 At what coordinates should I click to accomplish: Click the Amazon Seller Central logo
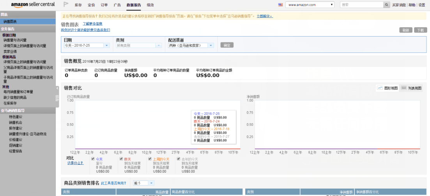click(x=33, y=5)
